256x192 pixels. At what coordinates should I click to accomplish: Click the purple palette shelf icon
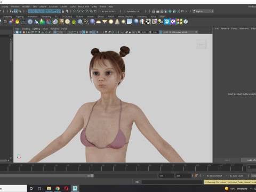[173, 22]
